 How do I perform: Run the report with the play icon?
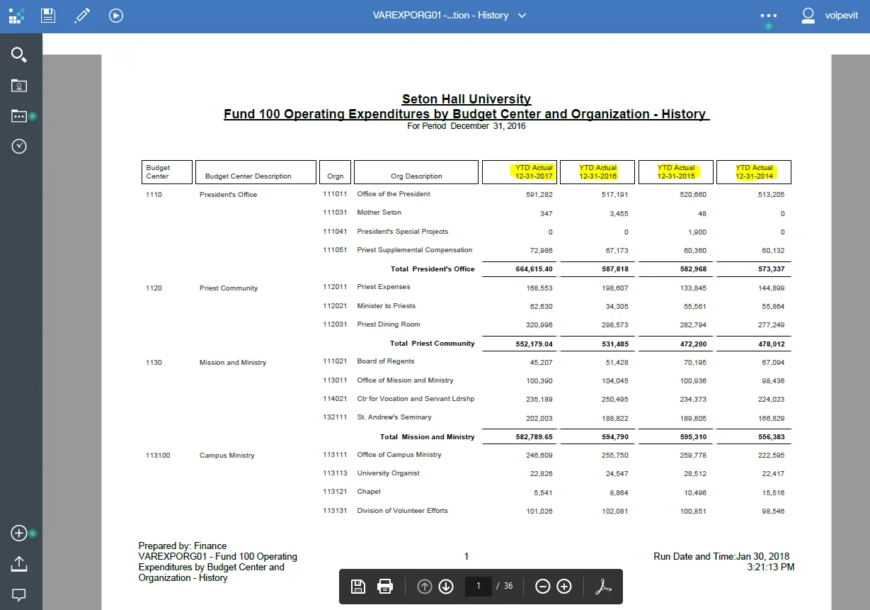[116, 15]
